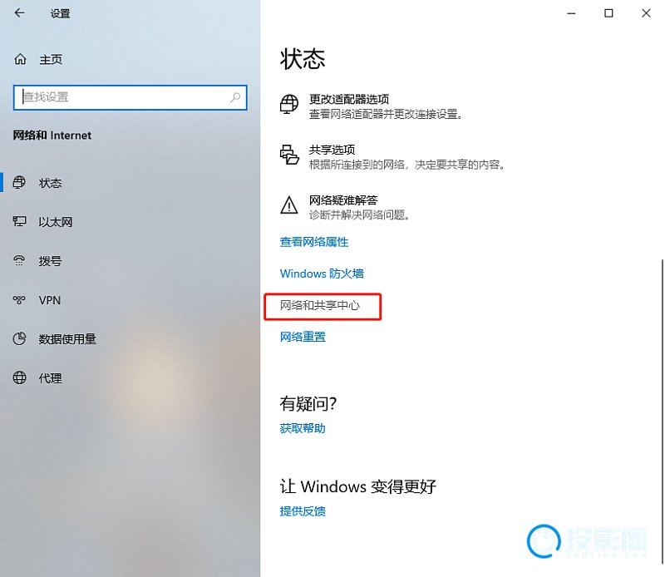Click the 网络疑难解答 warning triangle icon
The width and height of the screenshot is (665, 577).
289,205
